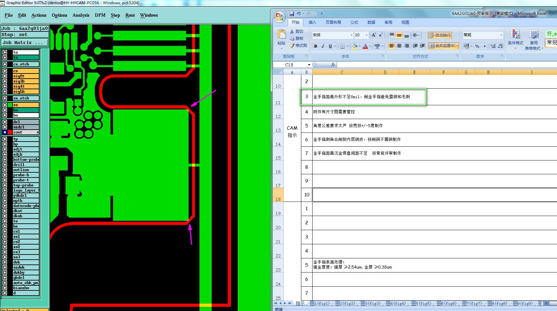Screen dimensions: 557x311
Task: Open font color dropdown arrow
Action: click(x=370, y=46)
